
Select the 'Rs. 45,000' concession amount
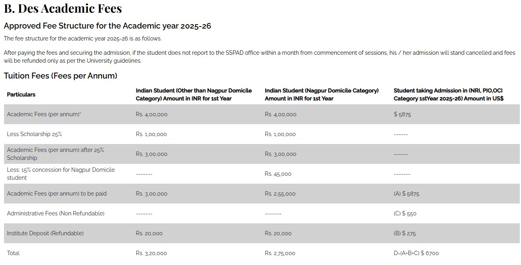(278, 174)
